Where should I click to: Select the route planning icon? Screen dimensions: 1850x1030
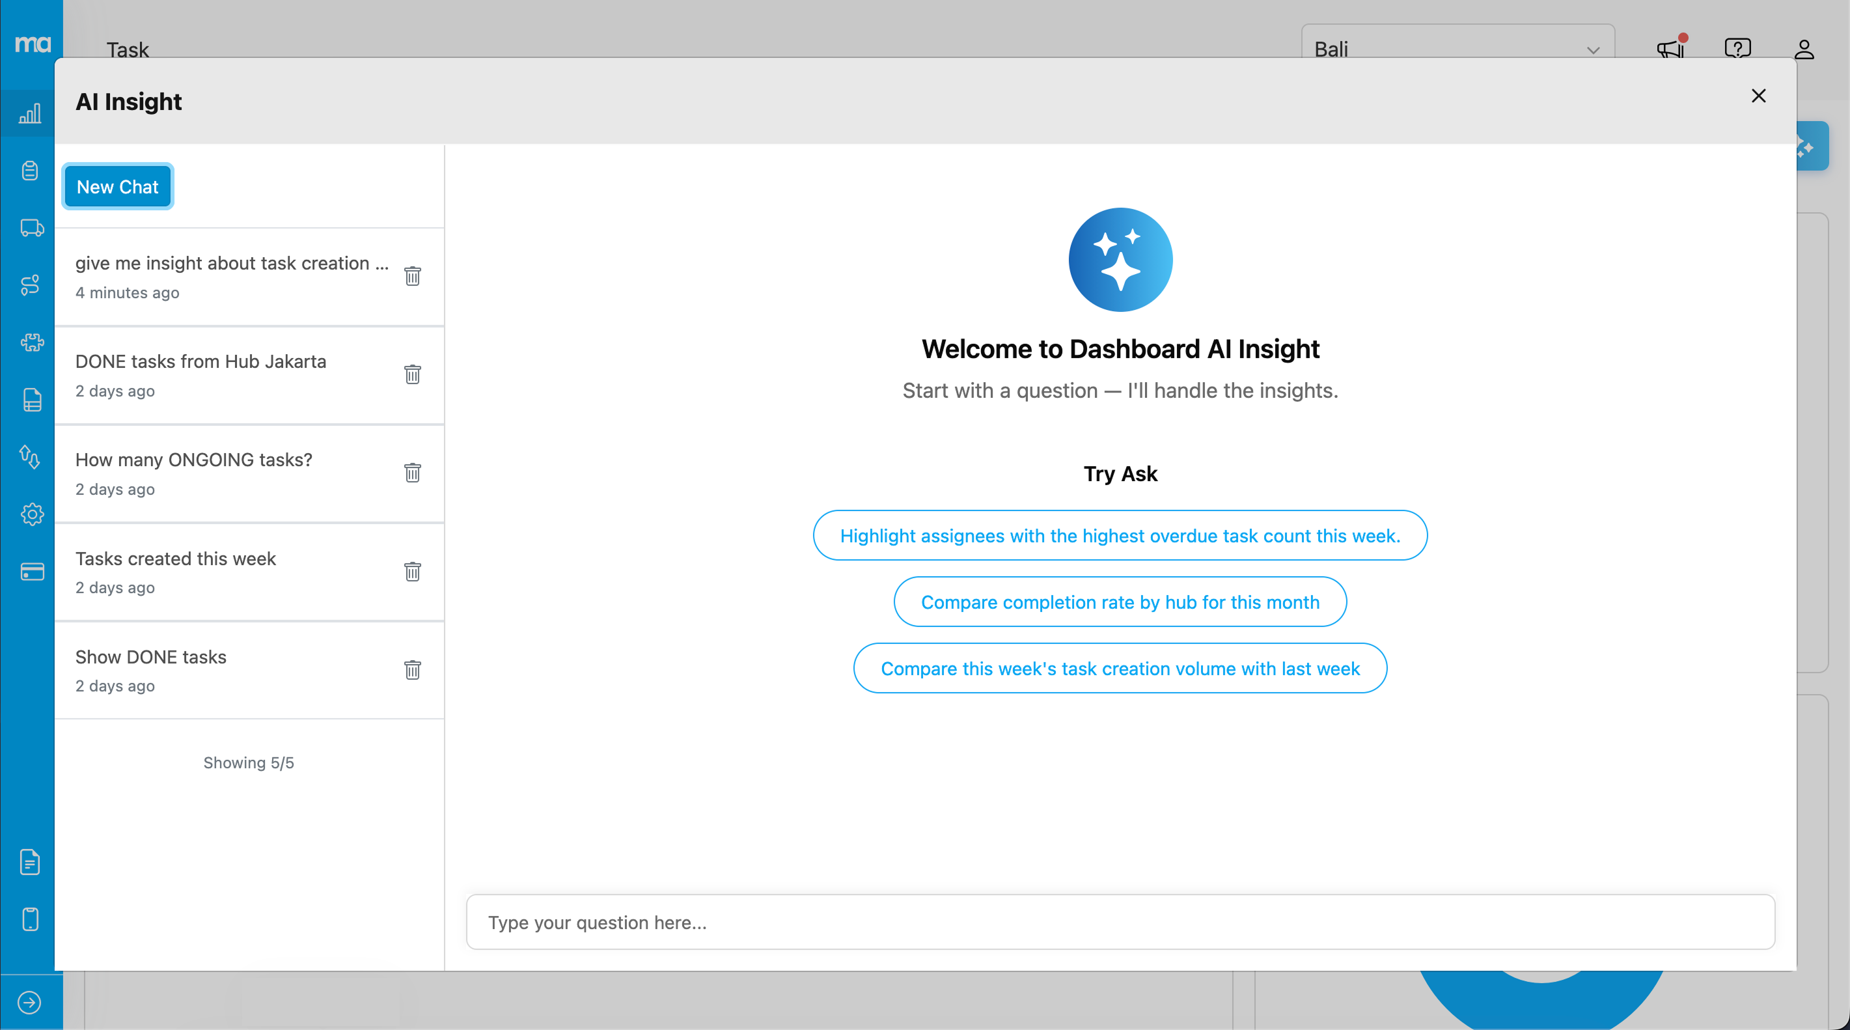[30, 285]
